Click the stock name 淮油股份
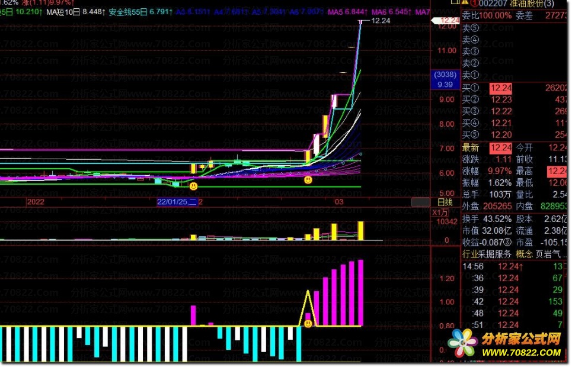Screen dimensions: 572x367 tap(527, 4)
